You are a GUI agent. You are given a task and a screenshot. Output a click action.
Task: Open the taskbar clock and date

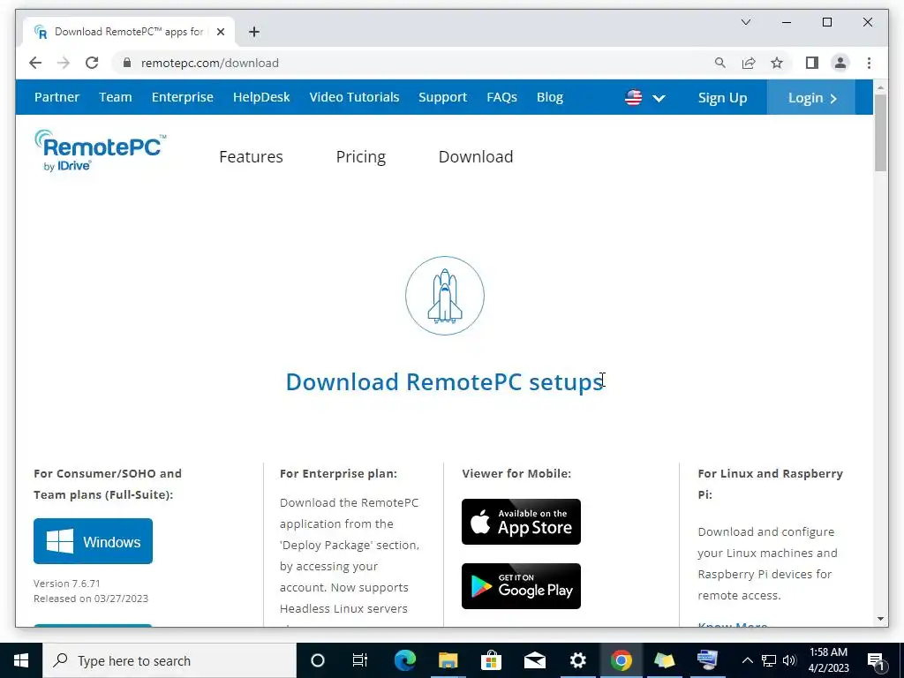[x=828, y=660]
